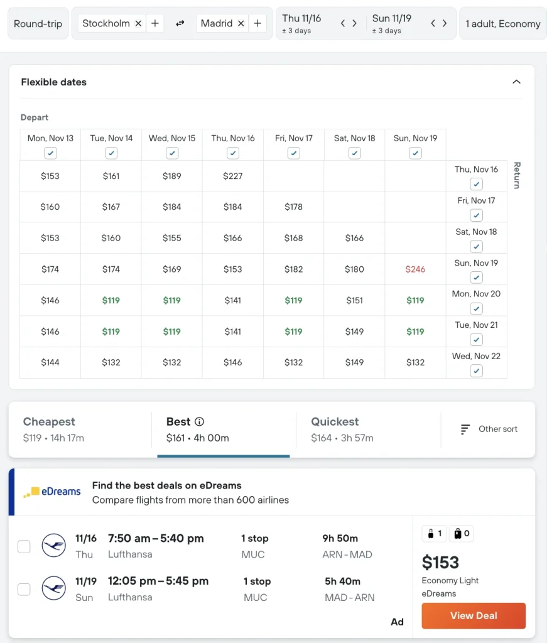
Task: Uncheck Wed, Nov 22 return date
Action: point(477,371)
